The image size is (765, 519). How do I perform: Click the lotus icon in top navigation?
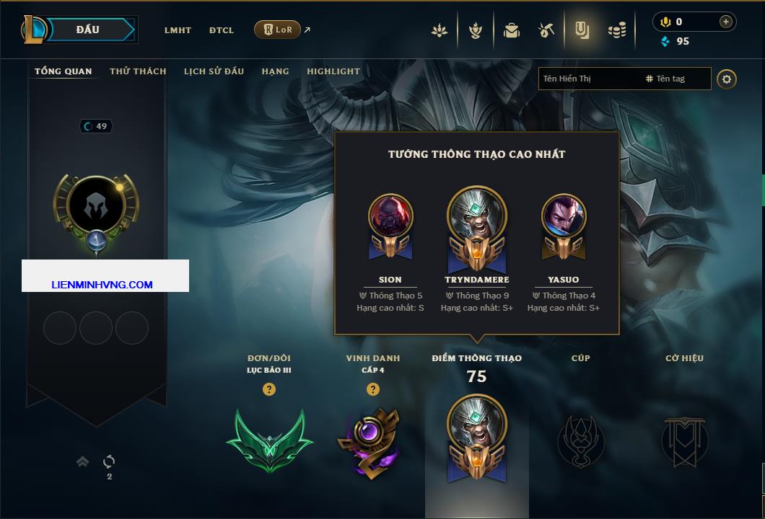click(439, 31)
